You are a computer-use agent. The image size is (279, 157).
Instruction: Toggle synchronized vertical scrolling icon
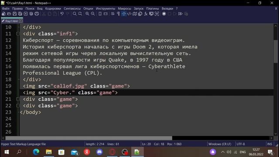[x=100, y=14]
